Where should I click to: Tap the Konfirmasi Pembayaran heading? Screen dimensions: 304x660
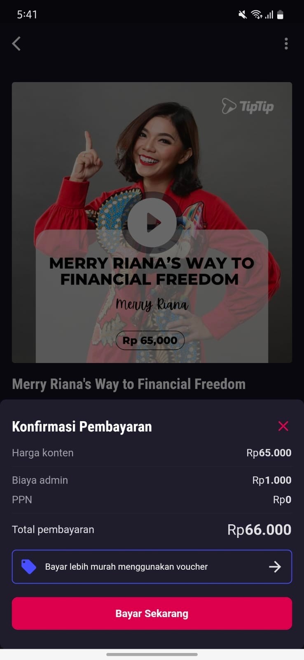click(x=82, y=427)
